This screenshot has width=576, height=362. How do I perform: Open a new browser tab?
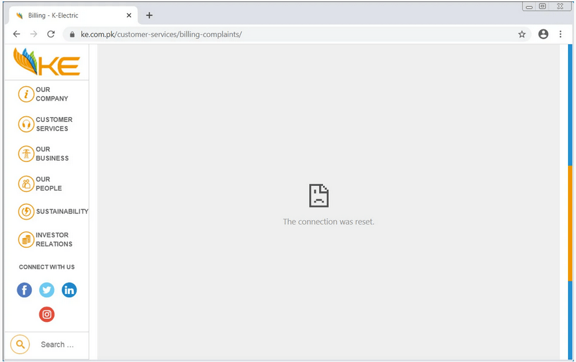(149, 15)
